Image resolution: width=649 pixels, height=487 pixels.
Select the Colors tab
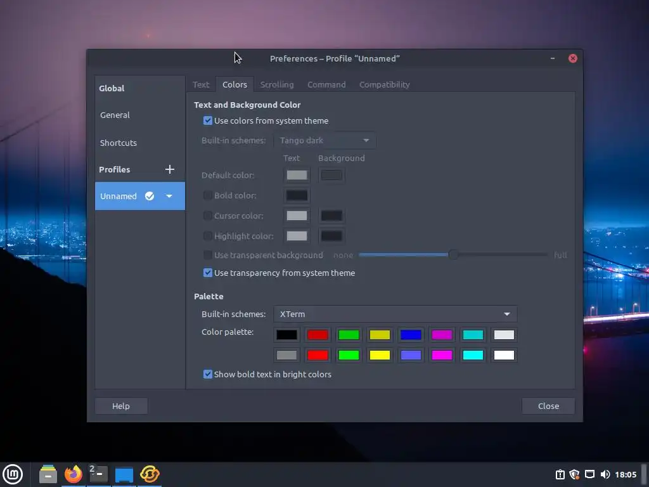[x=235, y=84]
